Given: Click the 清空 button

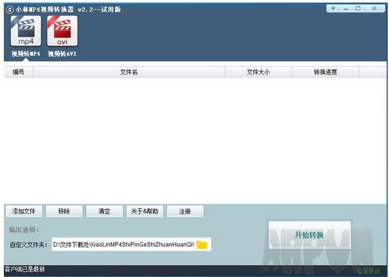Looking at the screenshot, I should pyautogui.click(x=104, y=211).
